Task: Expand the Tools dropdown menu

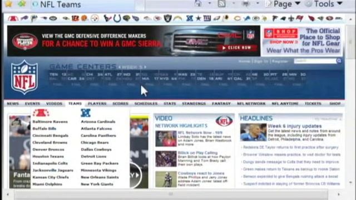Action: 324,4
